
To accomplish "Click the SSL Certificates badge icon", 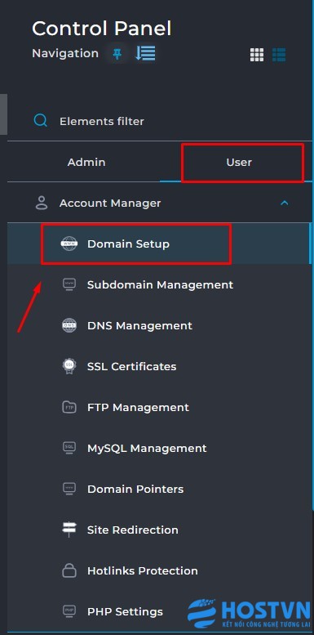I will coord(69,366).
